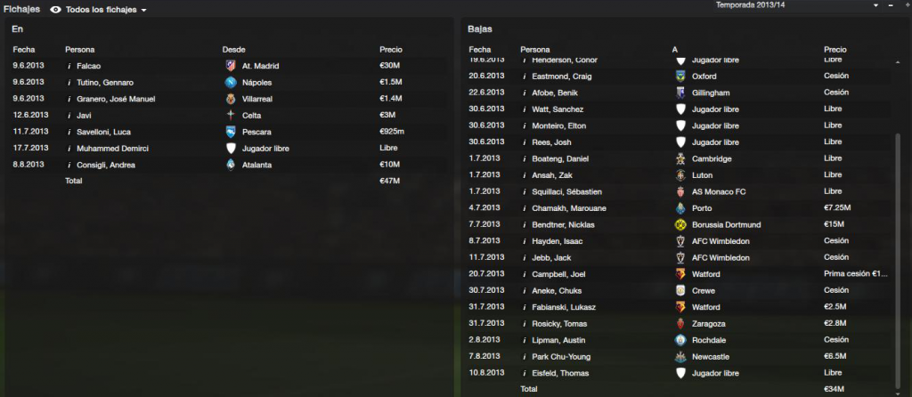This screenshot has height=397, width=912.
Task: Click the Porto club badge icon
Action: click(680, 208)
